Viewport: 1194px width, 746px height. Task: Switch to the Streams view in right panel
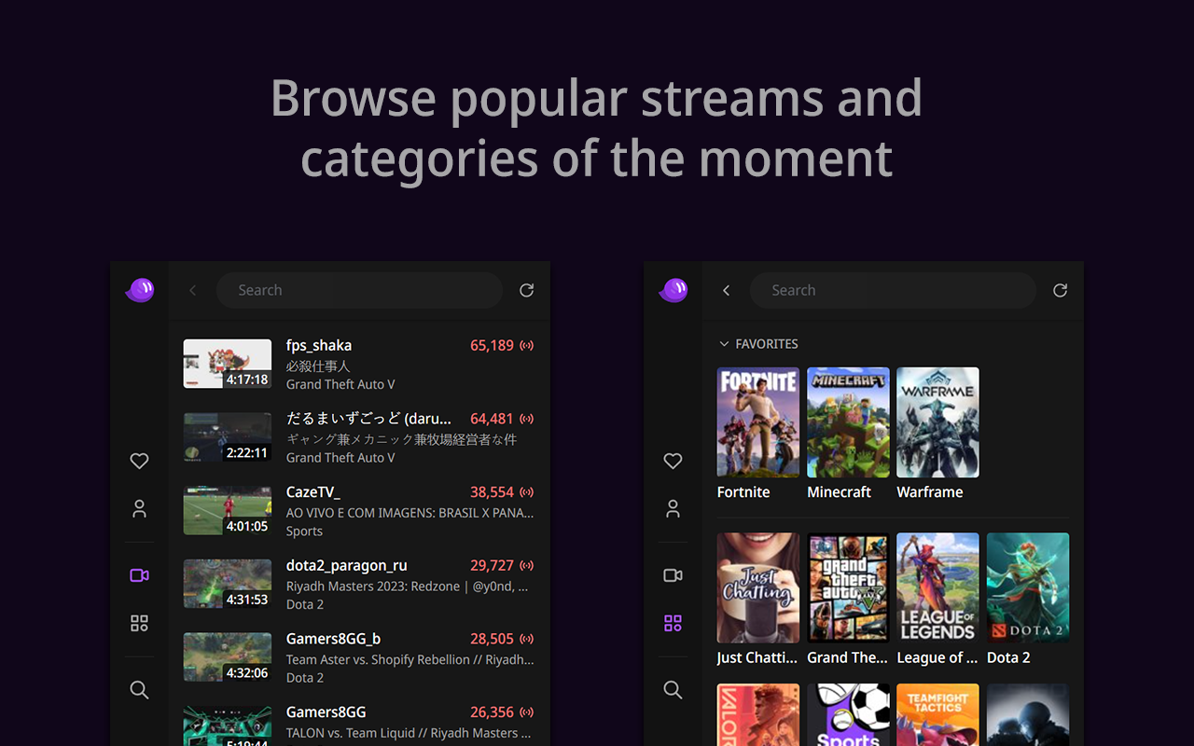click(673, 575)
